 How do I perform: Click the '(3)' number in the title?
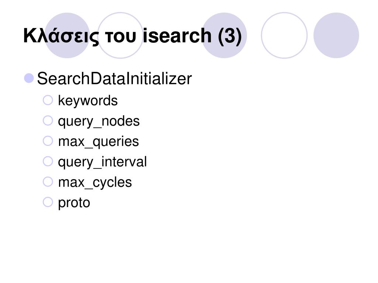point(230,36)
